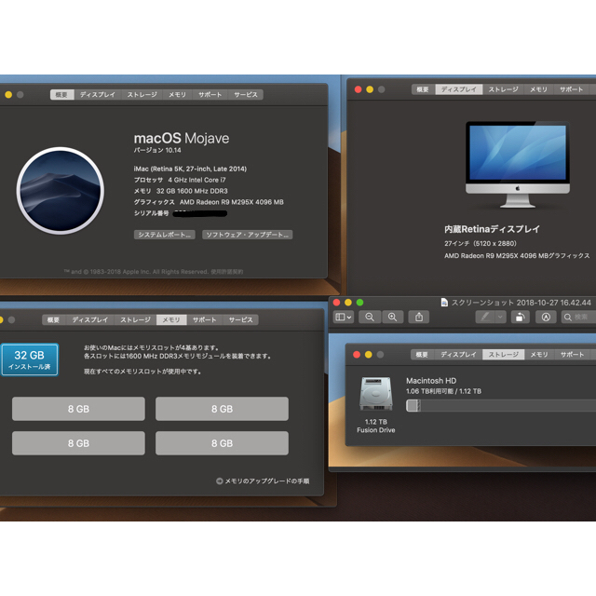Switch to ディスプレイ tab in the Mojave window
The width and height of the screenshot is (596, 596).
click(98, 95)
